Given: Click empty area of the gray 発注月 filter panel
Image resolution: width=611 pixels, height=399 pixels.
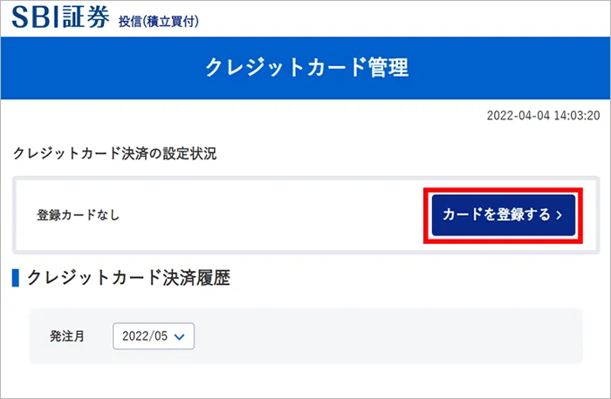Looking at the screenshot, I should (x=393, y=336).
